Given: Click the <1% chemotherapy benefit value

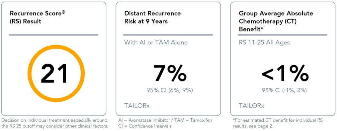Looking at the screenshot, I should tap(284, 73).
